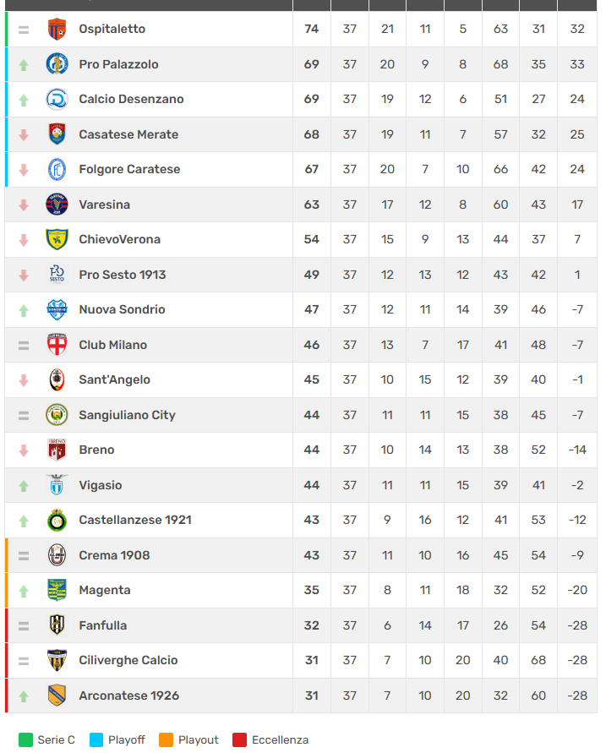
Task: Select the Castellanzese 1921 green badge
Action: tap(57, 520)
